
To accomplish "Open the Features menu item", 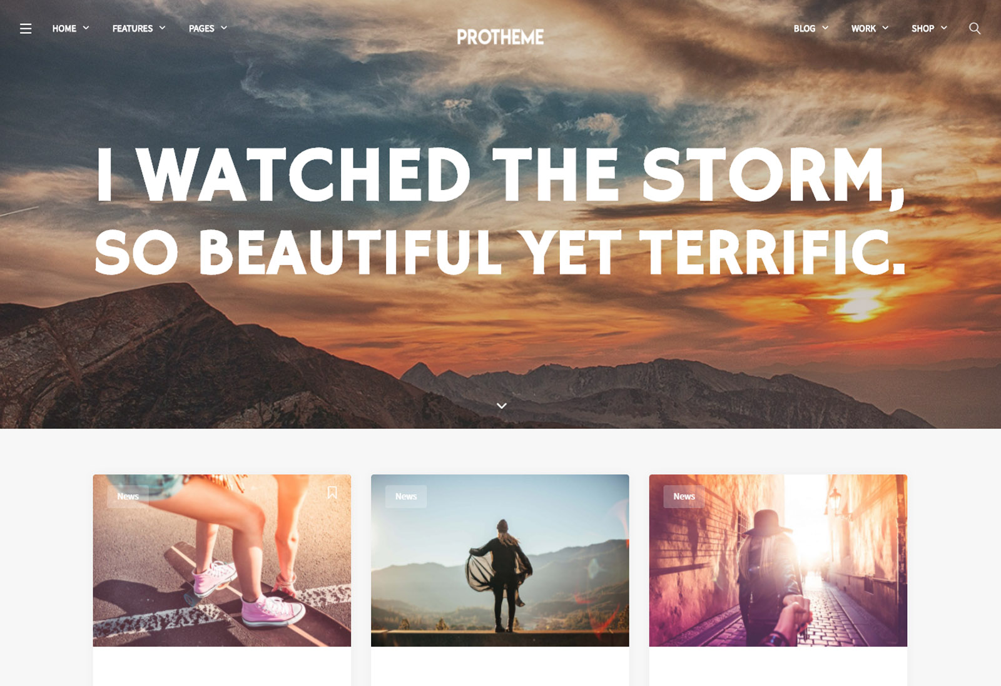I will coord(133,29).
